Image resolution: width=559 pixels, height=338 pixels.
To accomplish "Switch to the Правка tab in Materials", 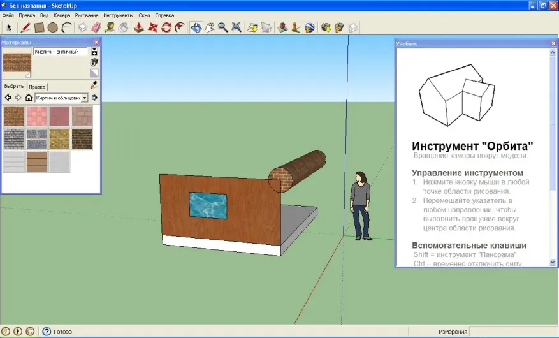I will (37, 87).
